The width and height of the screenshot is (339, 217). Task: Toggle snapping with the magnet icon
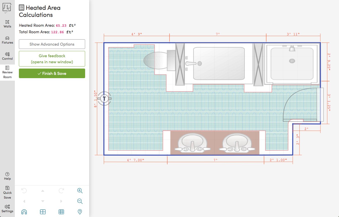[24, 212]
